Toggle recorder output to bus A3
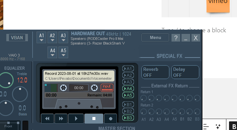The width and height of the screenshot is (237, 130). [x=128, y=82]
